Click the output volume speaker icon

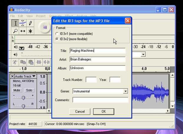16,55
